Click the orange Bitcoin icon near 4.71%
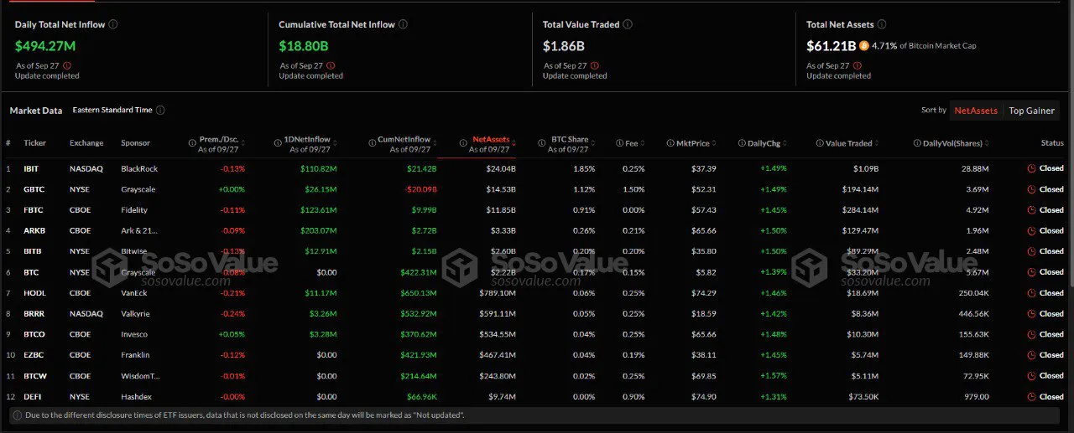The image size is (1074, 433). click(x=863, y=46)
